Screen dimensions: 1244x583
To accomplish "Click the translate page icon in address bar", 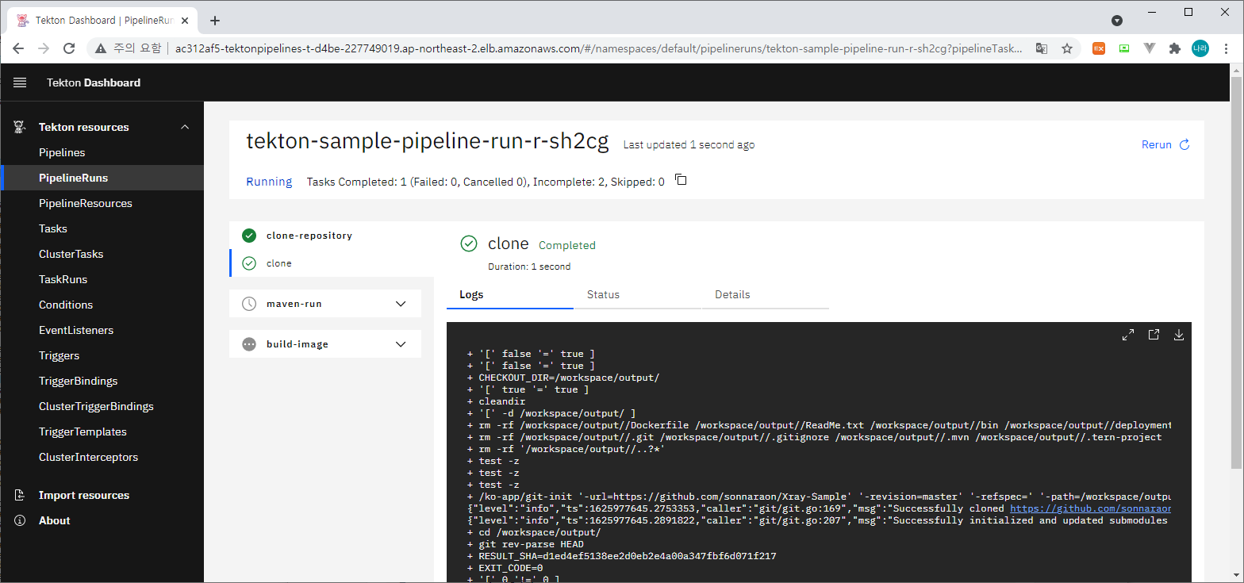I will pos(1041,48).
